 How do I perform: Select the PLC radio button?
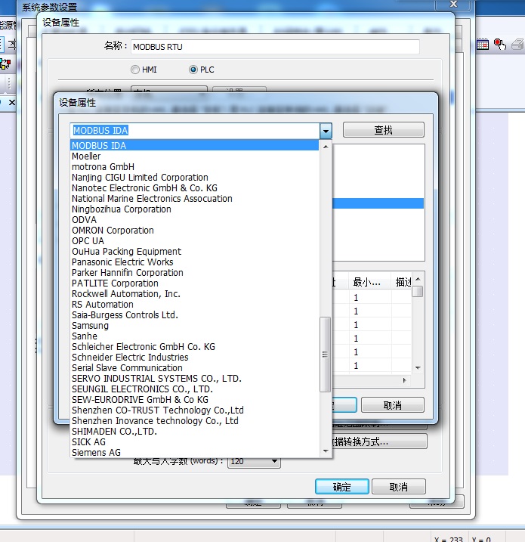coord(193,70)
